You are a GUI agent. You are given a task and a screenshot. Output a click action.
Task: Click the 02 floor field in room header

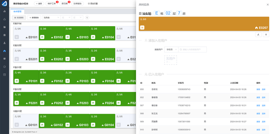point(168,13)
